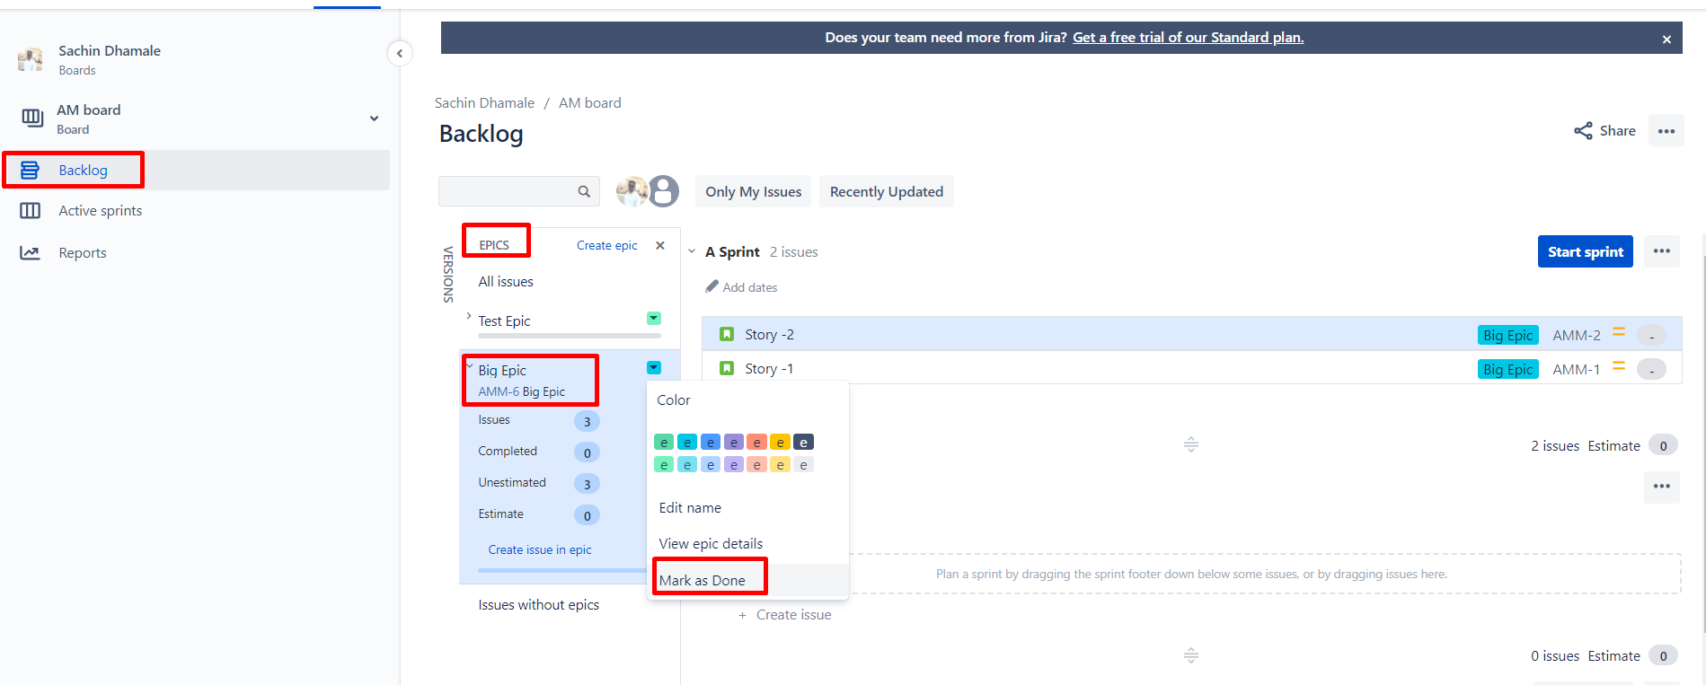This screenshot has height=685, width=1706.
Task: Click the Big Epic label on Story -2
Action: [x=1507, y=335]
